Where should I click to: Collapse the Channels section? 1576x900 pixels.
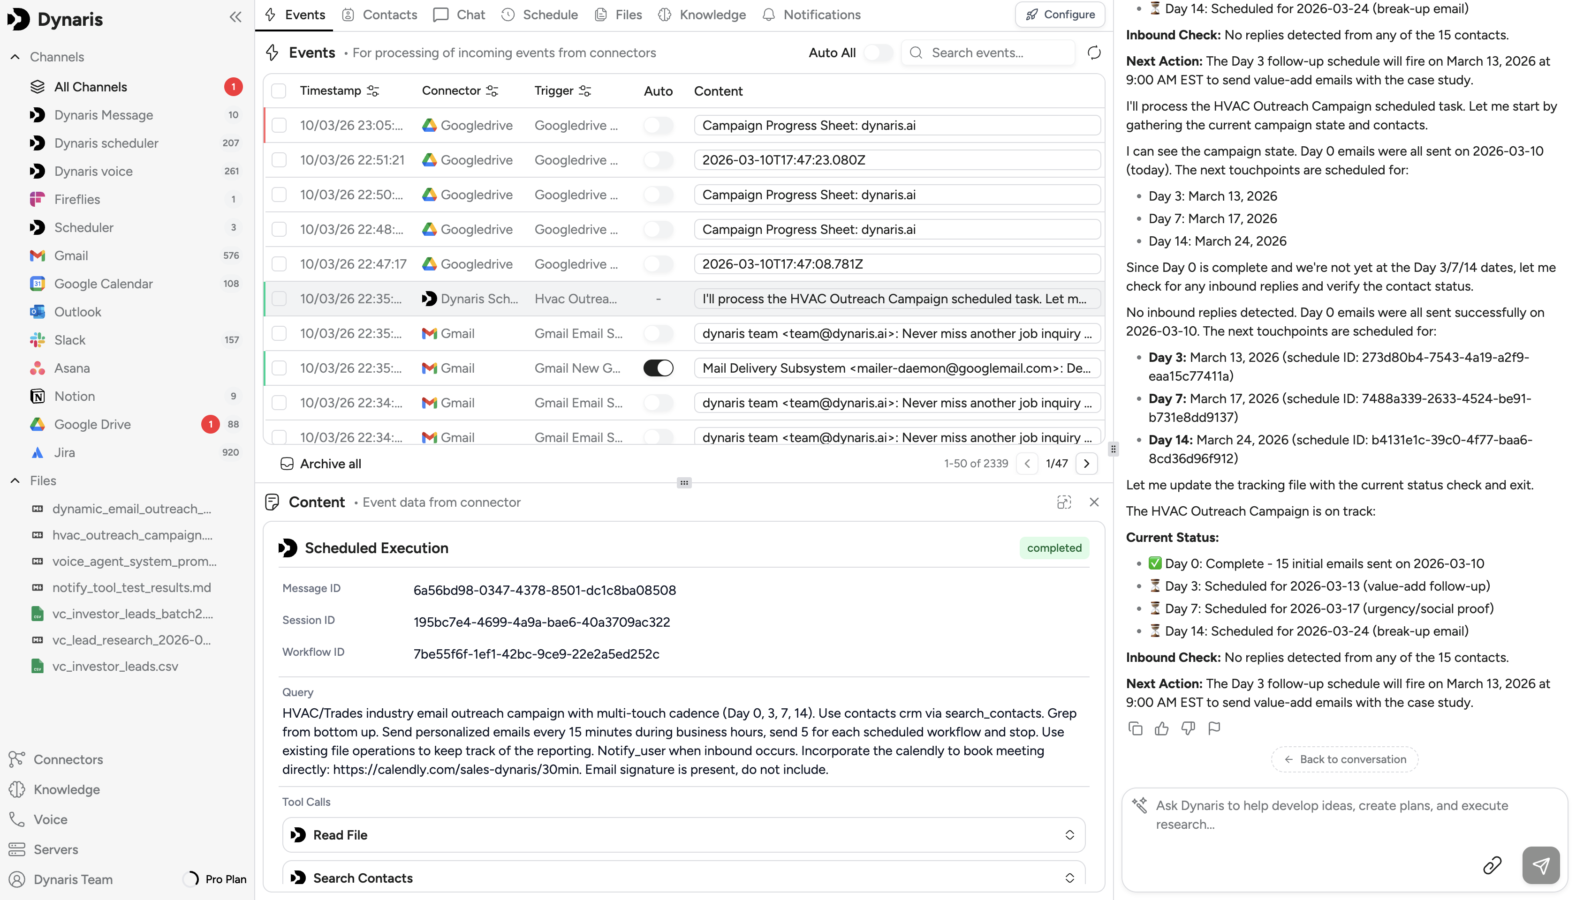(15, 57)
